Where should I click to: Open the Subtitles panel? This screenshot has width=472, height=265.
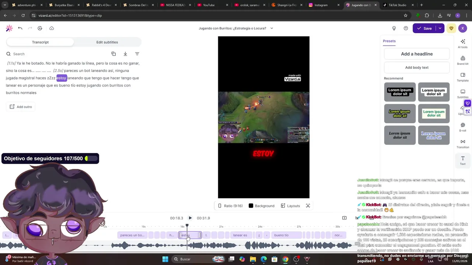point(463,94)
